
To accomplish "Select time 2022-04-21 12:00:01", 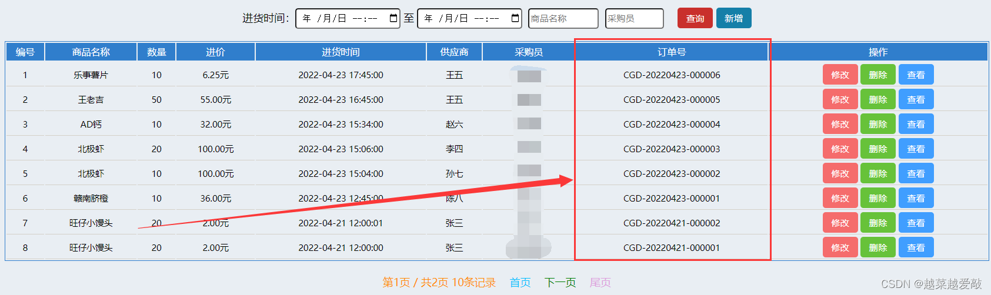I will 341,223.
